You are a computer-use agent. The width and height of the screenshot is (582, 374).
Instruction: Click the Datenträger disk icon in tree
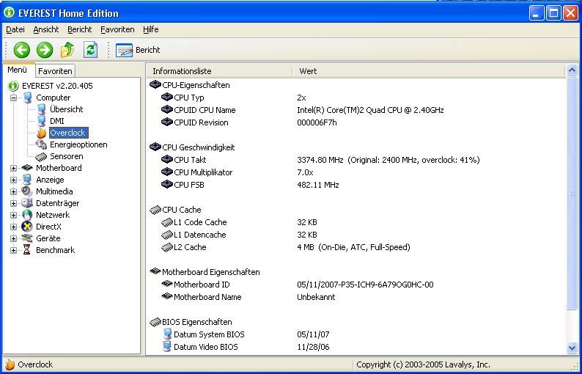coord(26,203)
